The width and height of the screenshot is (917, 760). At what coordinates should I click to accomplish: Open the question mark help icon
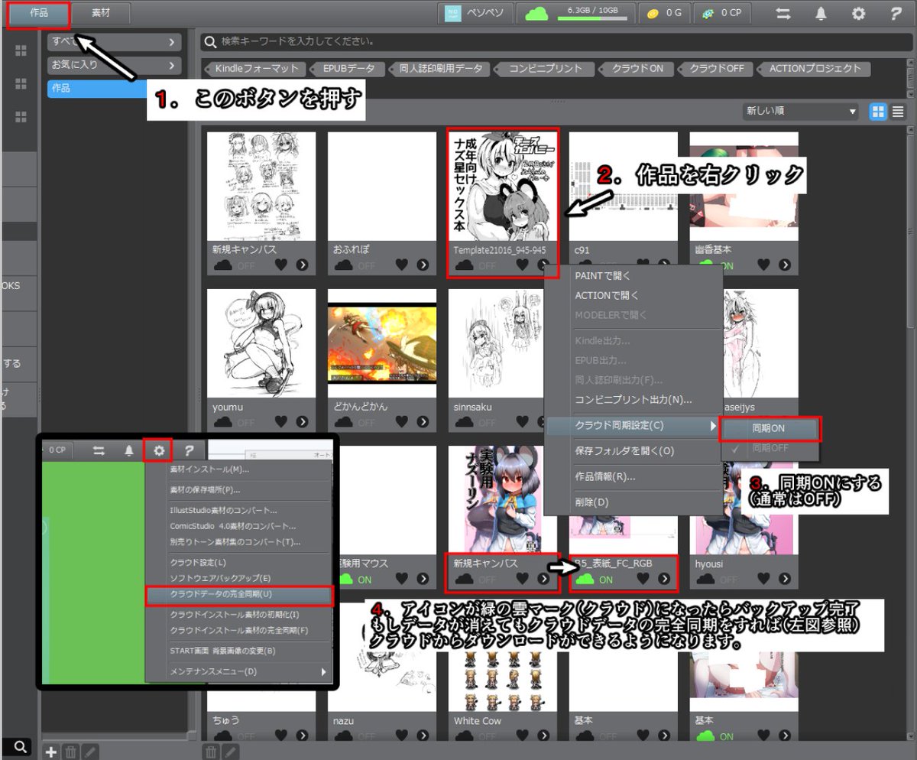pyautogui.click(x=896, y=13)
